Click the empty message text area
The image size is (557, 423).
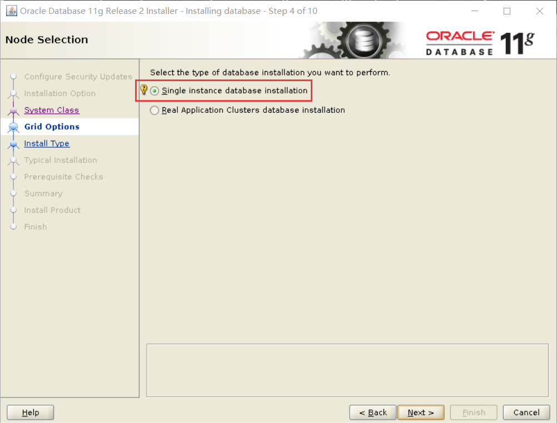(347, 370)
